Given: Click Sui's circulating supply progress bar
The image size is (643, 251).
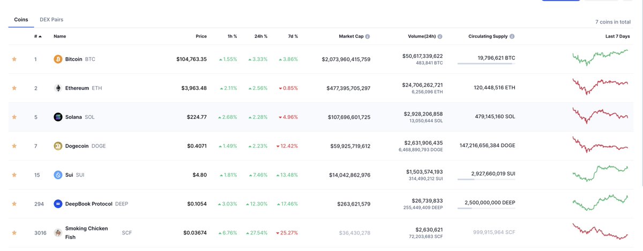Looking at the screenshot, I should pyautogui.click(x=487, y=180).
